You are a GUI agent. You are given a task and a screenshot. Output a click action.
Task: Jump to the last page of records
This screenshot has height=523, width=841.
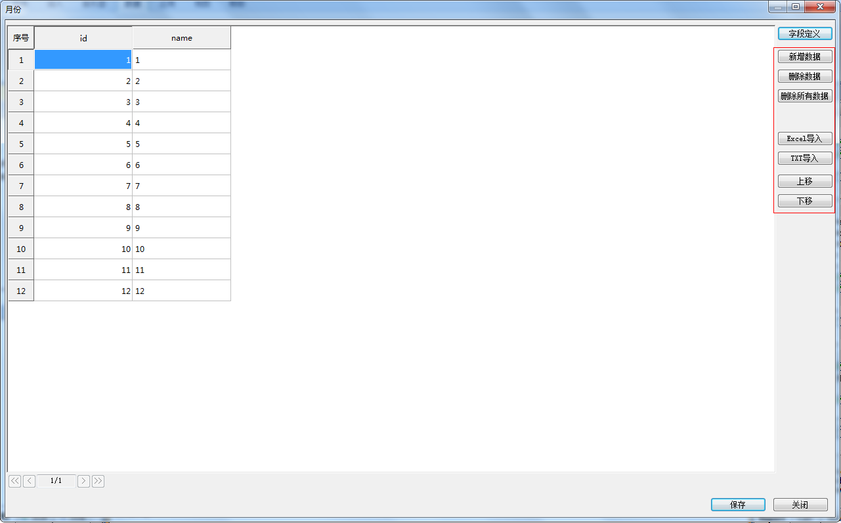pos(98,481)
